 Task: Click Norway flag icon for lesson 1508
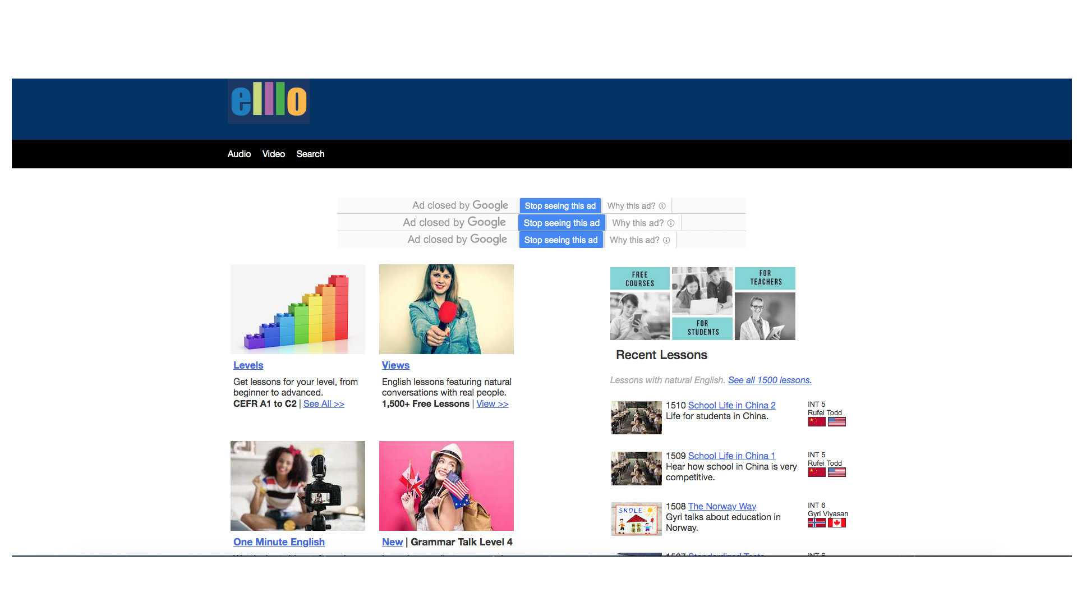pos(817,523)
